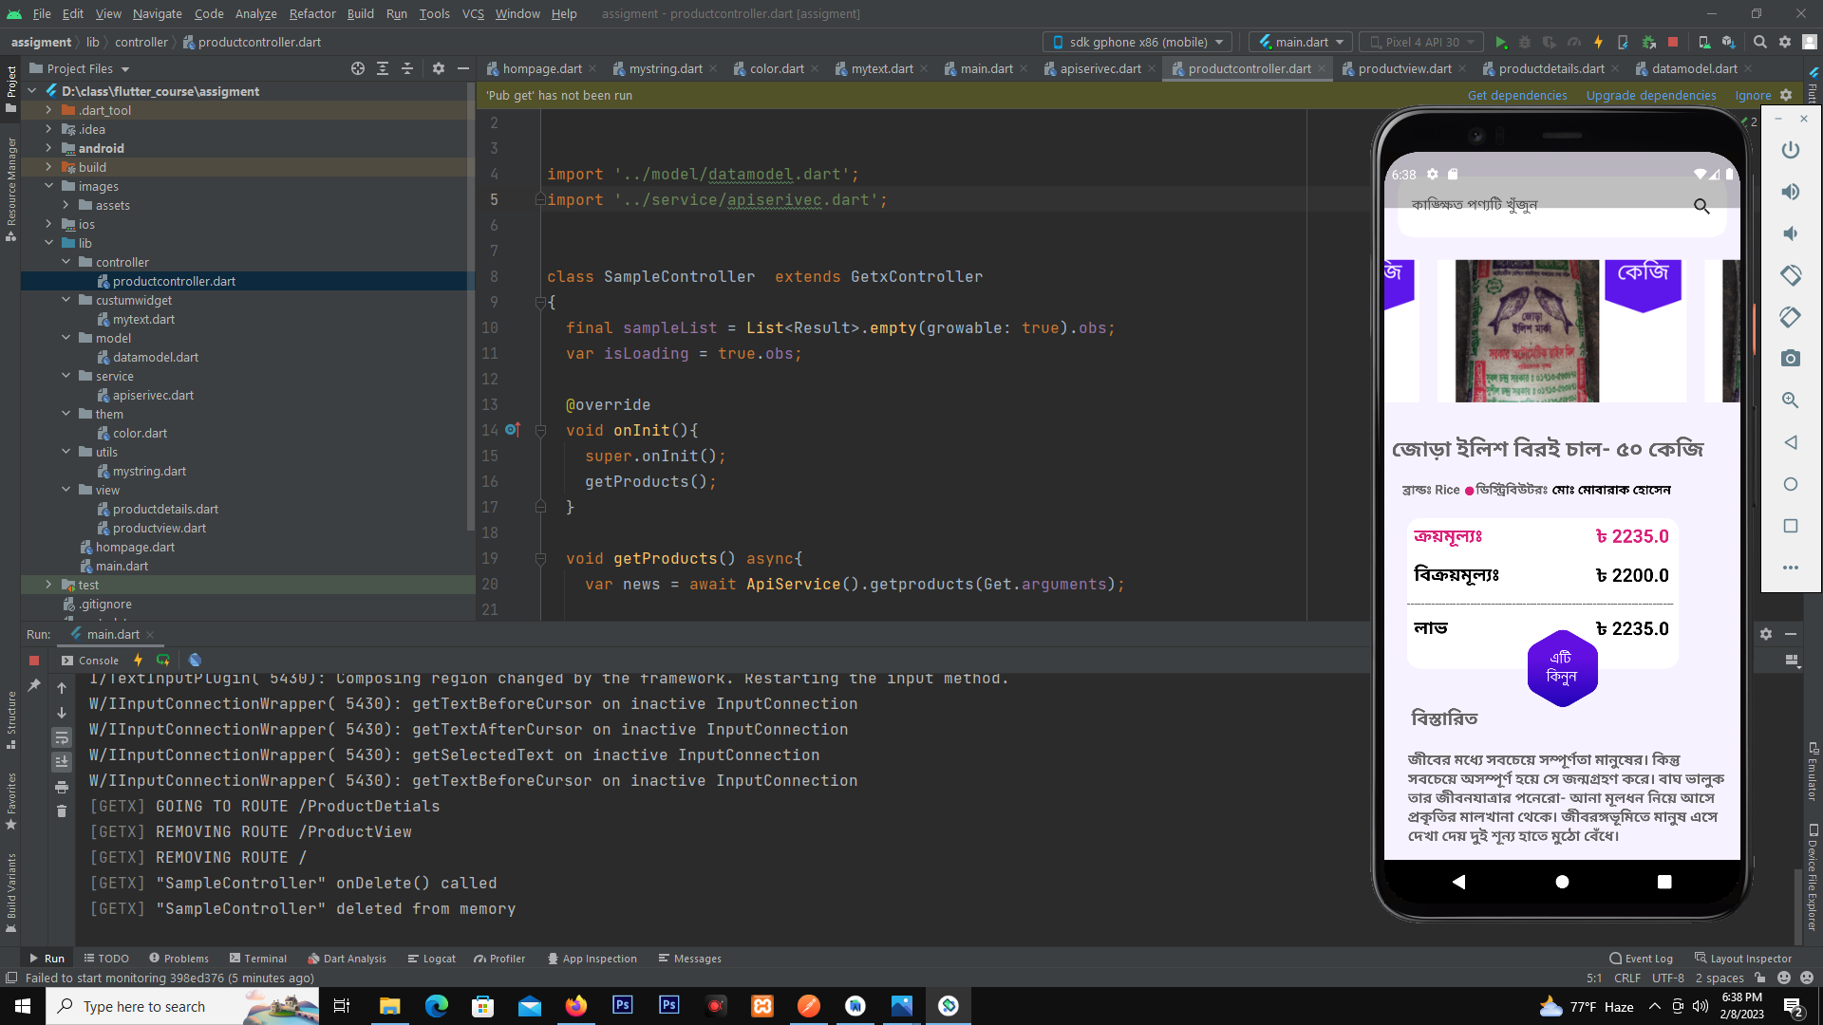The width and height of the screenshot is (1823, 1025).
Task: Expand the android folder in project tree
Action: [48, 148]
